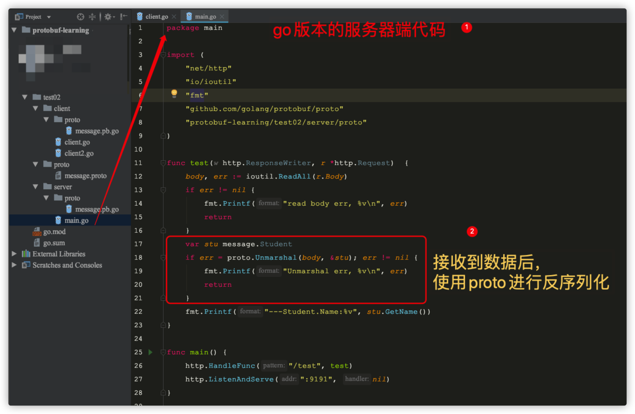
Task: Open the Project view dropdown
Action: point(49,16)
